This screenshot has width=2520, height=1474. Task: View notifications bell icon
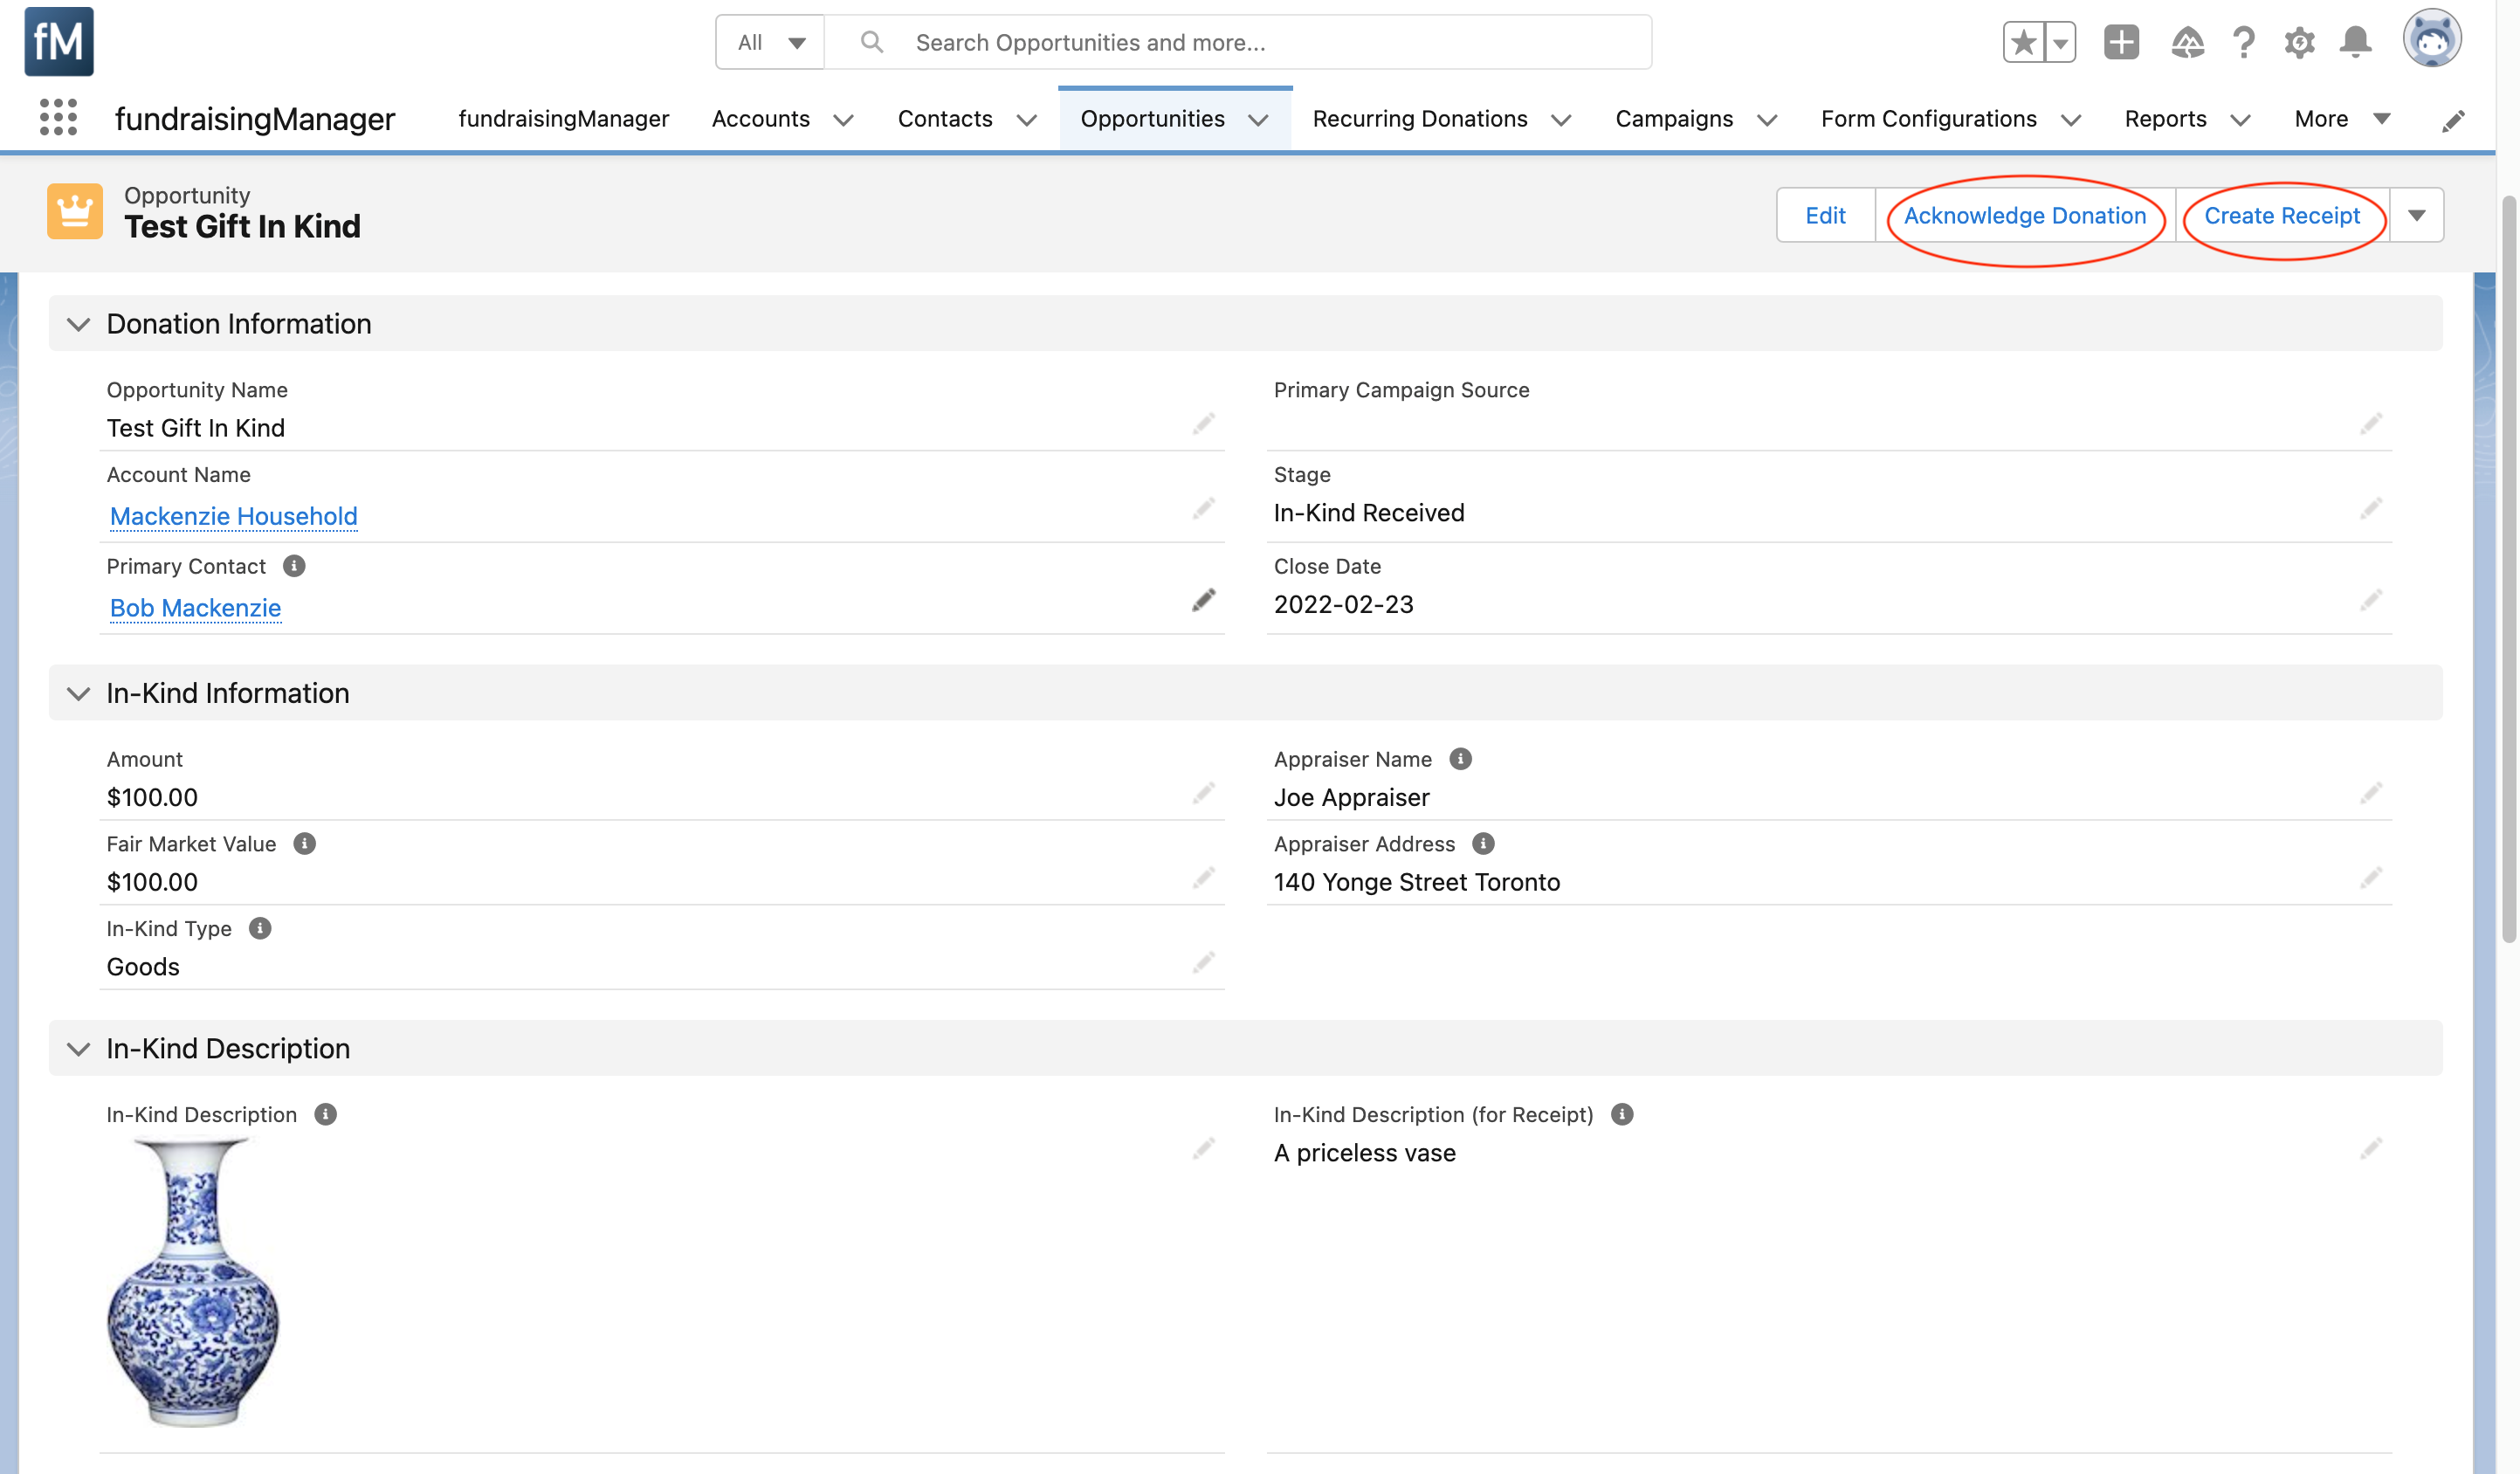[2356, 42]
